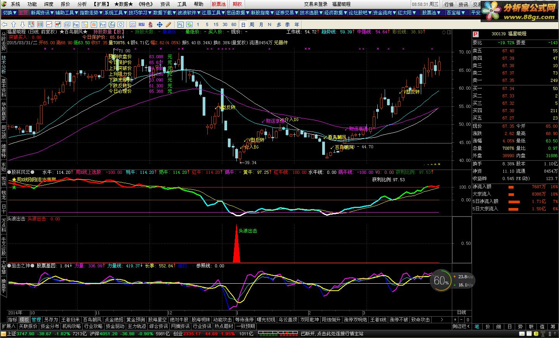Open the 功能 menu
The height and width of the screenshot is (338, 559).
click(32, 4)
